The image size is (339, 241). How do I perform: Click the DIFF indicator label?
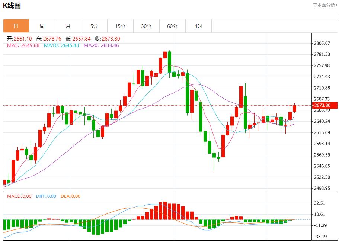(x=46, y=196)
